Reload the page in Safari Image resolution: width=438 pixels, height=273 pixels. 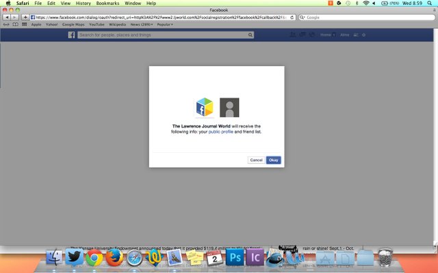[x=292, y=17]
